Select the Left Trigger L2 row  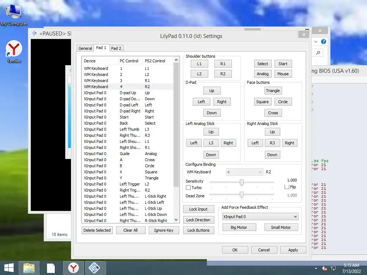[128, 184]
